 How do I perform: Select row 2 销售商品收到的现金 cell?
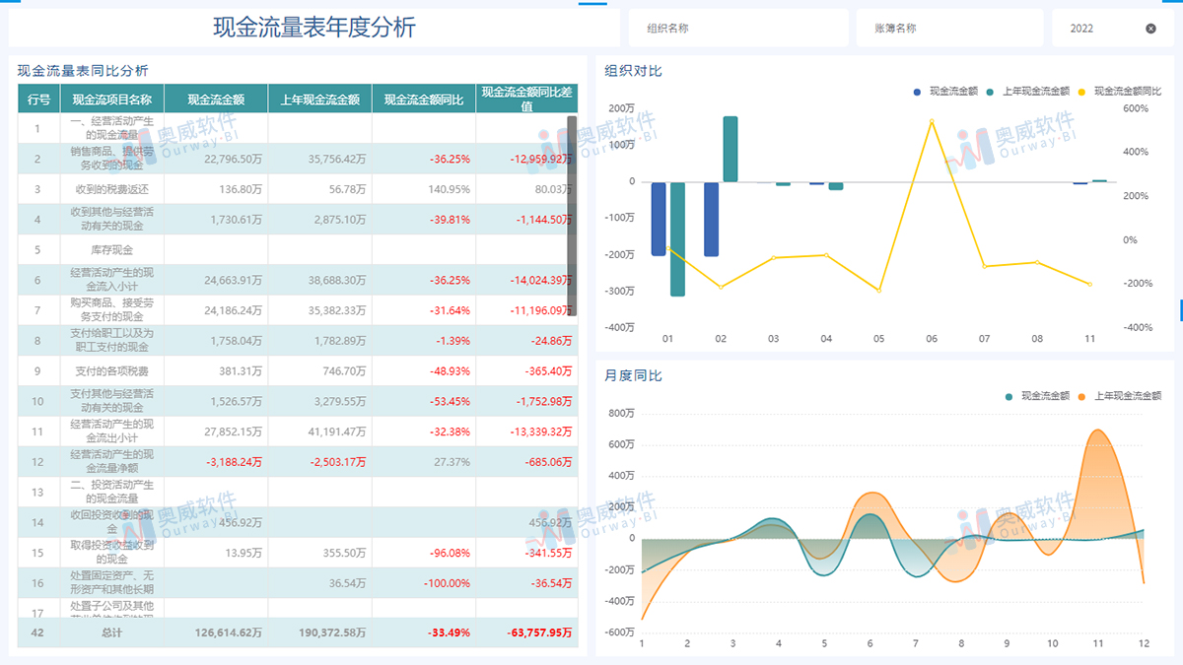(x=108, y=158)
